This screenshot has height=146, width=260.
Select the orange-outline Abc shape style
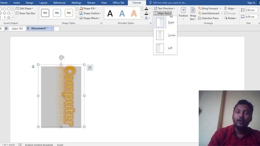click(x=69, y=13)
